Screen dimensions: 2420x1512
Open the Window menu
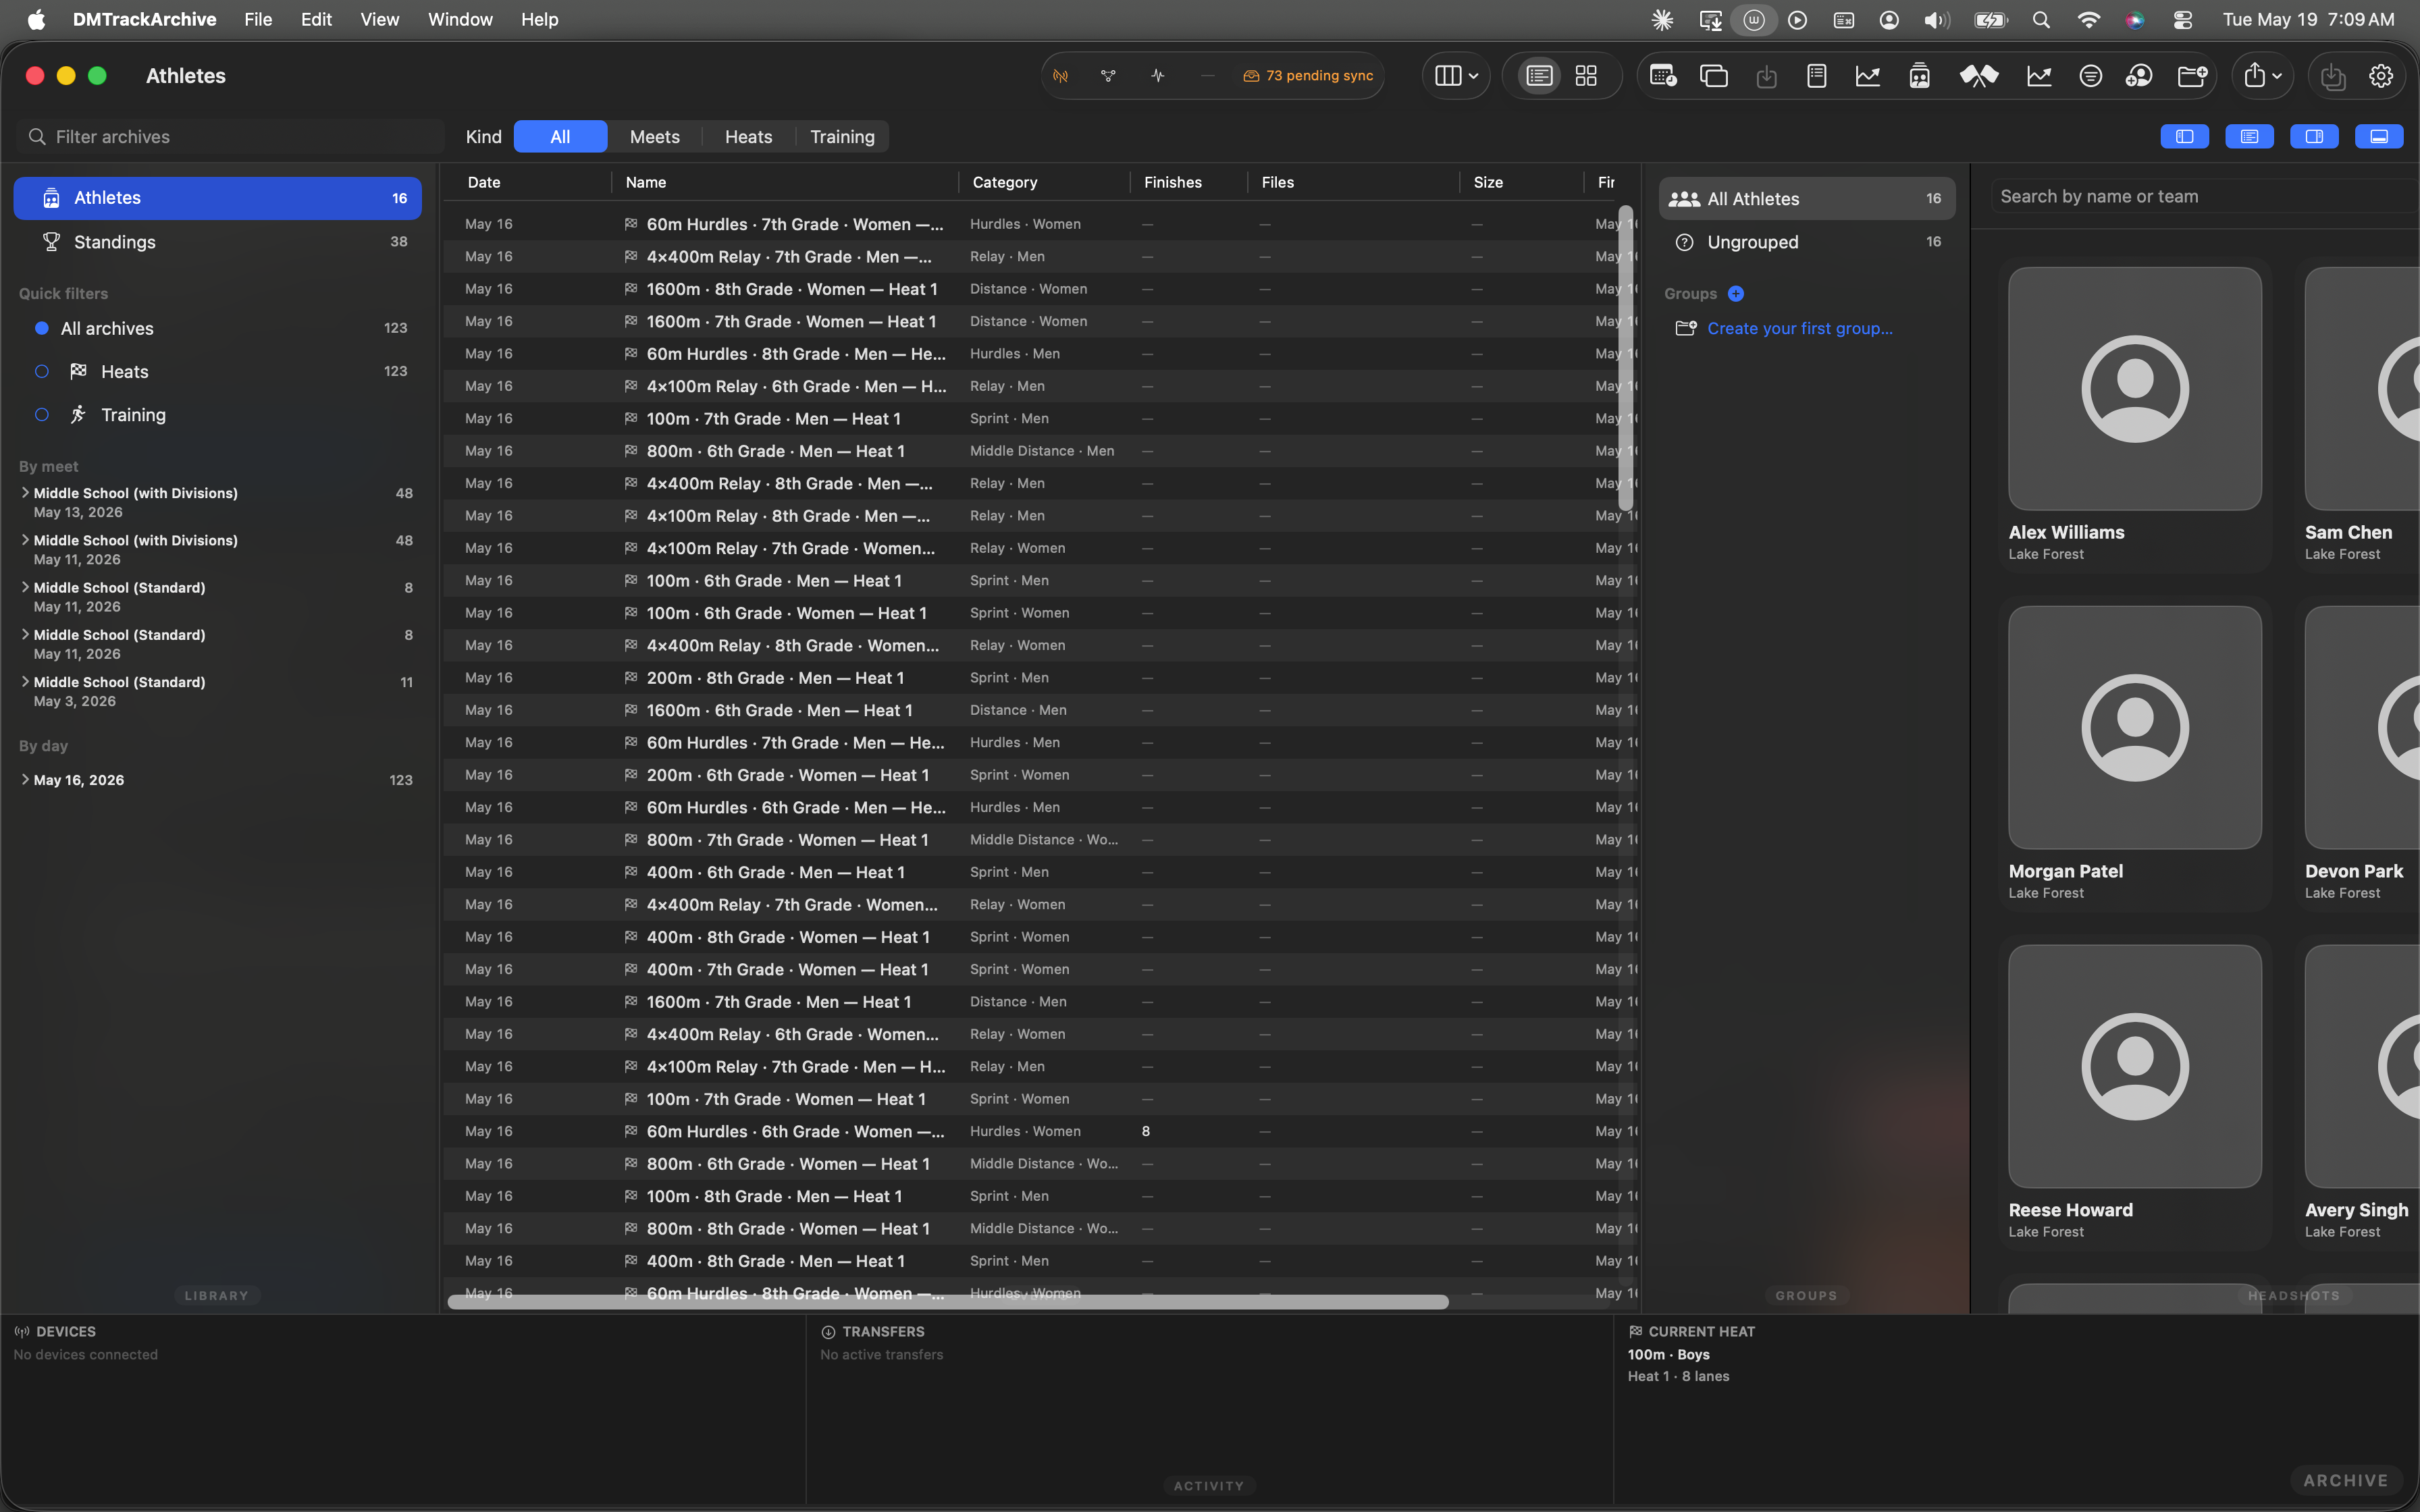coord(460,20)
